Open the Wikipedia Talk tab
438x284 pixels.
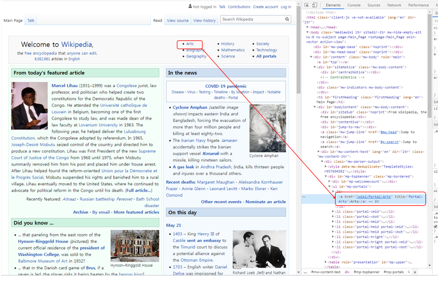pos(31,20)
